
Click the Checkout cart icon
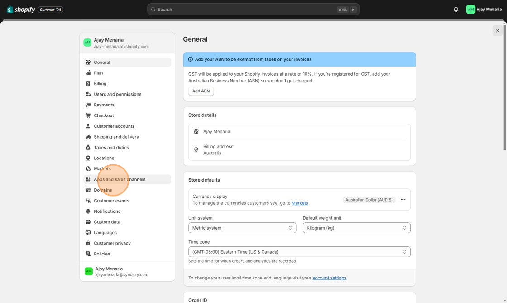(x=88, y=115)
